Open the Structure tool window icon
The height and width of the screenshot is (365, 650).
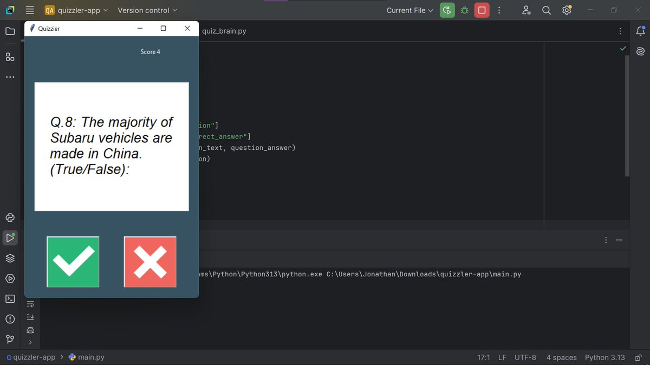tap(10, 57)
